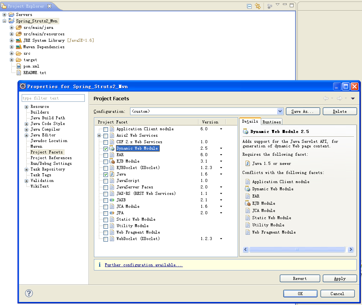Click the Spring_Struts2_Mvn project icon
Screen dimensions: 362x305
click(11, 21)
